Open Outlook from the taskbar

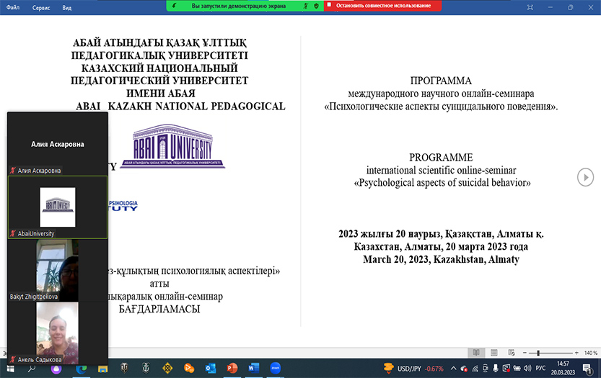[x=211, y=368]
